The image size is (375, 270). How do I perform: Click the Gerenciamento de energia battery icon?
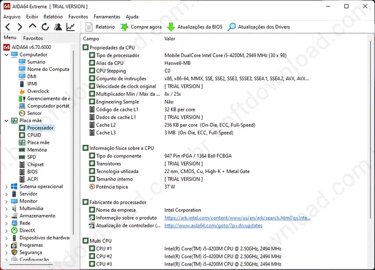point(22,99)
